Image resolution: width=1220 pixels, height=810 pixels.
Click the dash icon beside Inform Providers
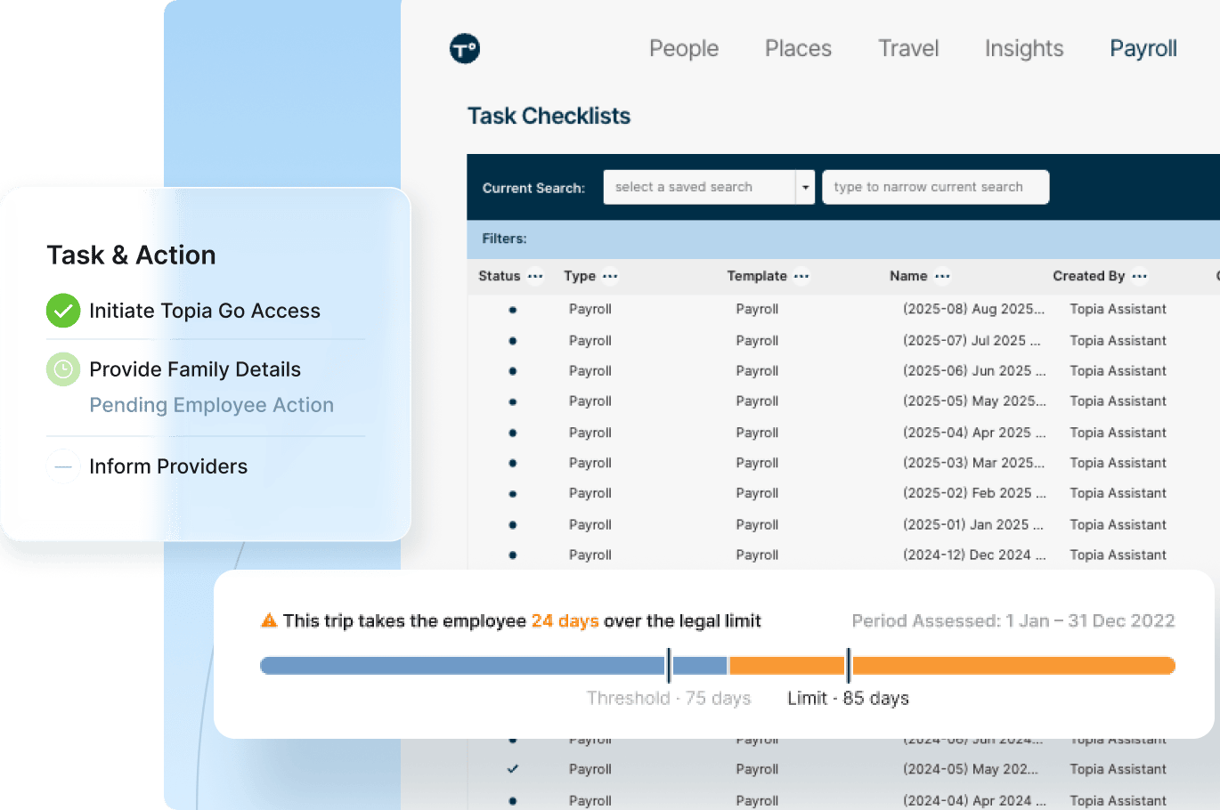tap(63, 466)
